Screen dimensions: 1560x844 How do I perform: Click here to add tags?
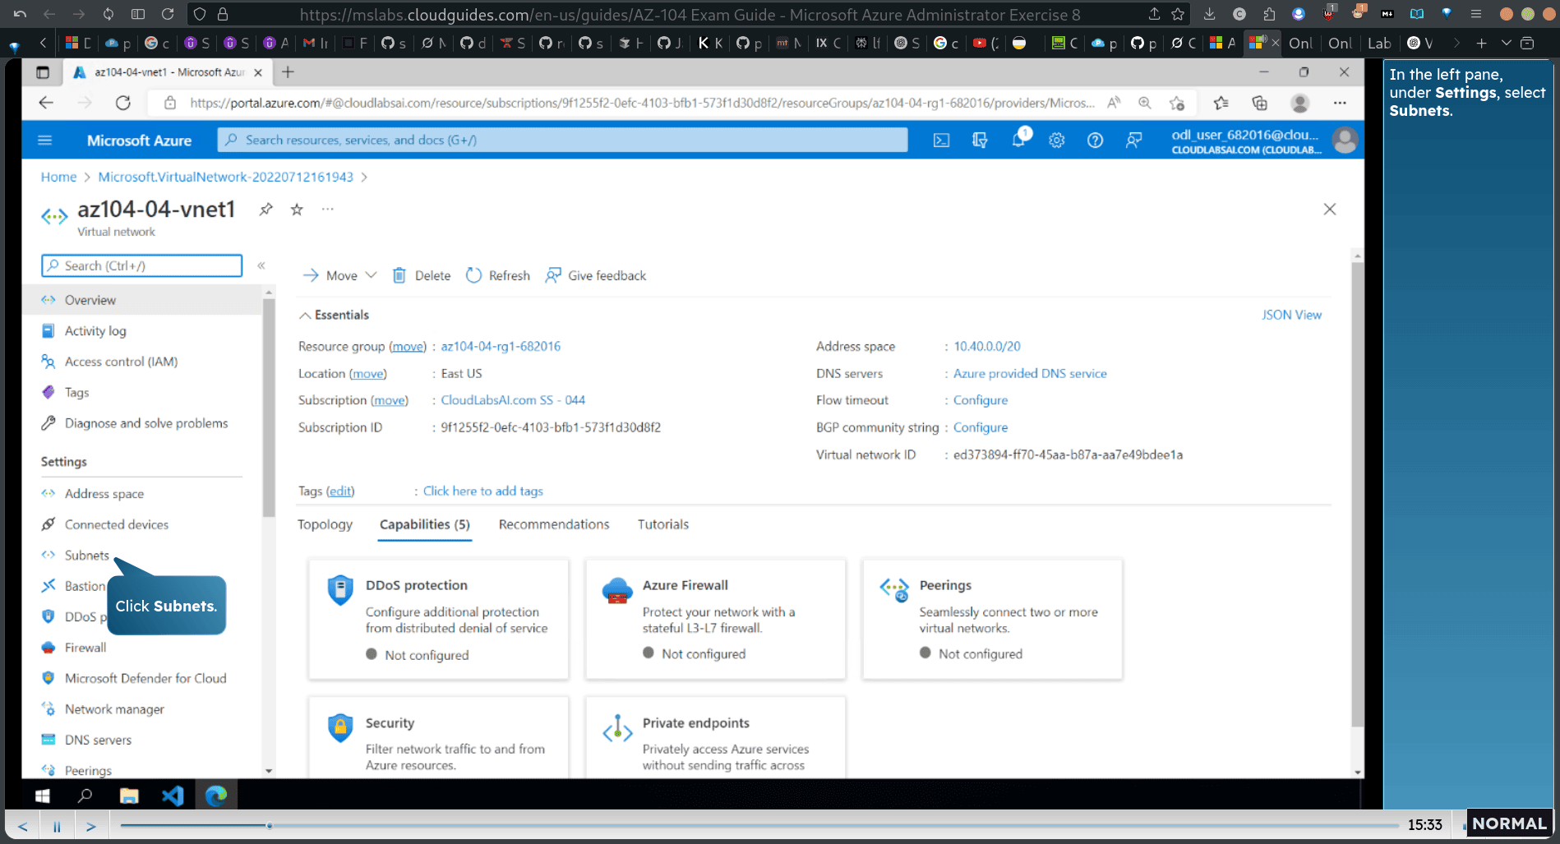click(483, 491)
